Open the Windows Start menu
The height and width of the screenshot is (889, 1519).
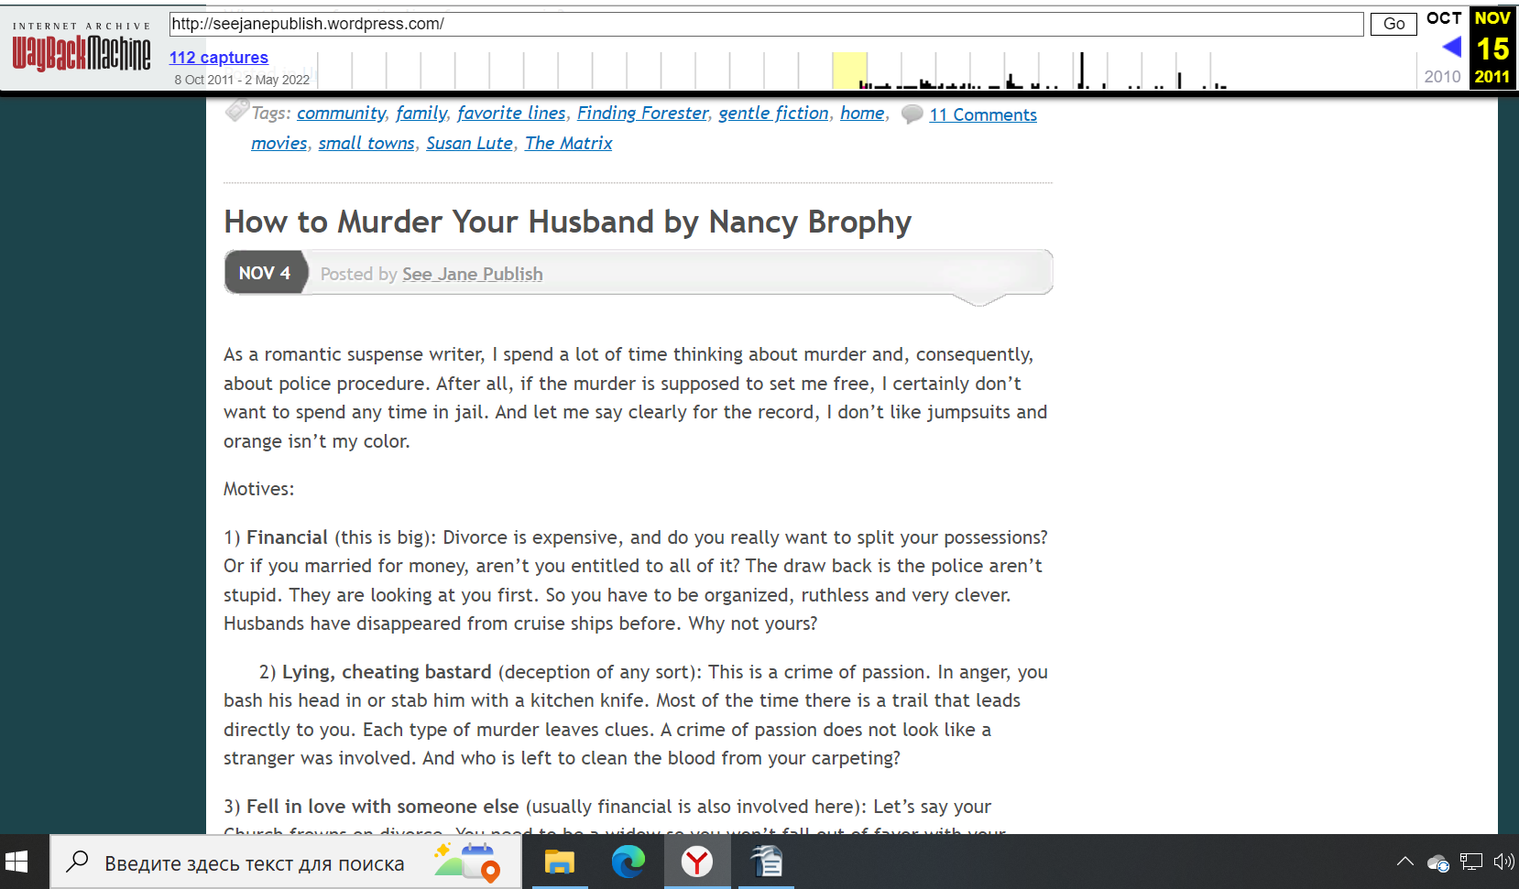[17, 862]
